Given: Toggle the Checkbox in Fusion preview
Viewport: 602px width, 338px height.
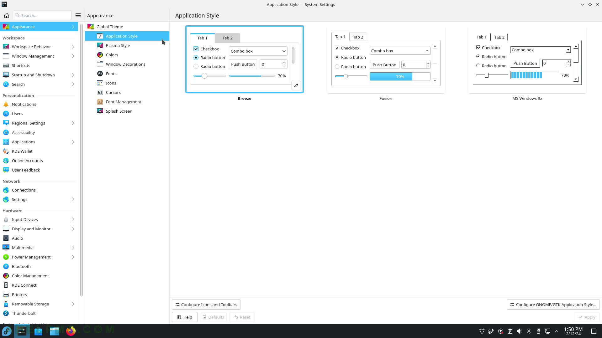Looking at the screenshot, I should coord(337,48).
